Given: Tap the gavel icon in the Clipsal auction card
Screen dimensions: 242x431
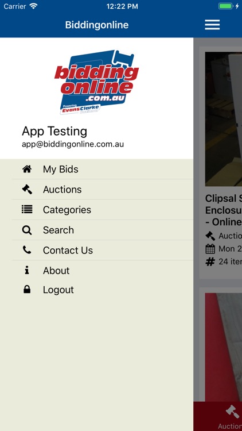Looking at the screenshot, I should pyautogui.click(x=210, y=236).
